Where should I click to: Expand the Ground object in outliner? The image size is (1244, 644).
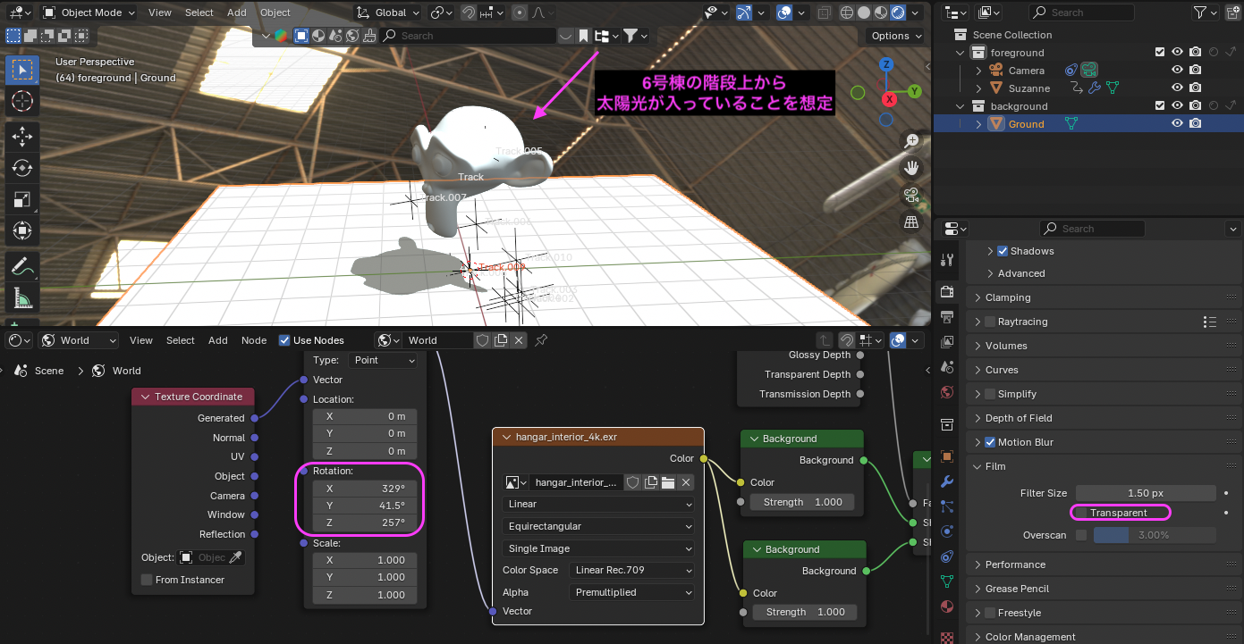tap(978, 124)
